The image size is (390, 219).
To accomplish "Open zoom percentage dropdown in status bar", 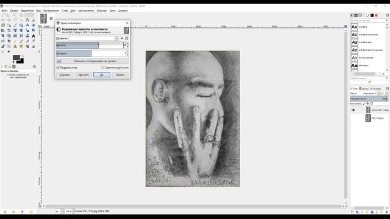I will coord(73,211).
